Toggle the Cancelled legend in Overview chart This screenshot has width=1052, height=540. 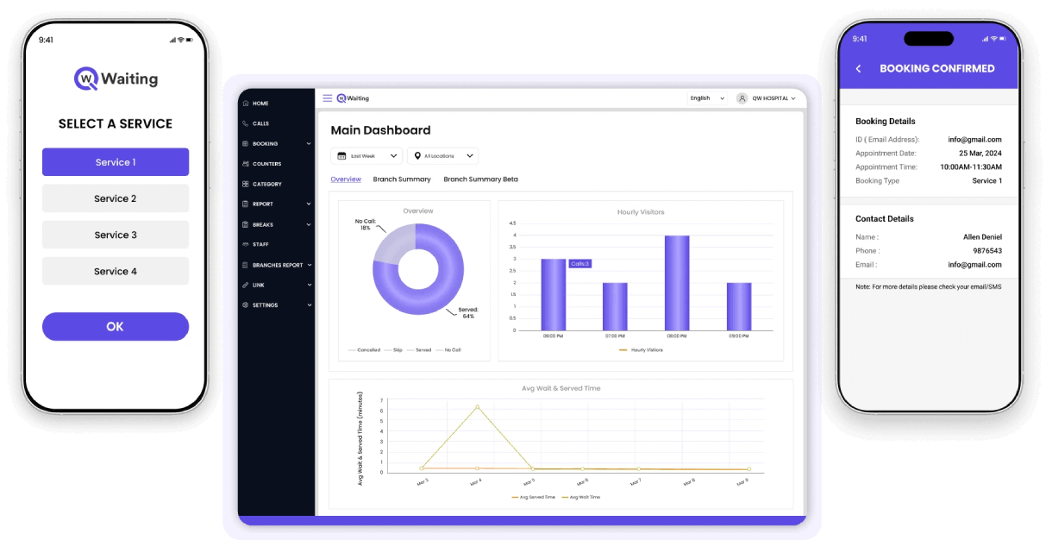[364, 350]
